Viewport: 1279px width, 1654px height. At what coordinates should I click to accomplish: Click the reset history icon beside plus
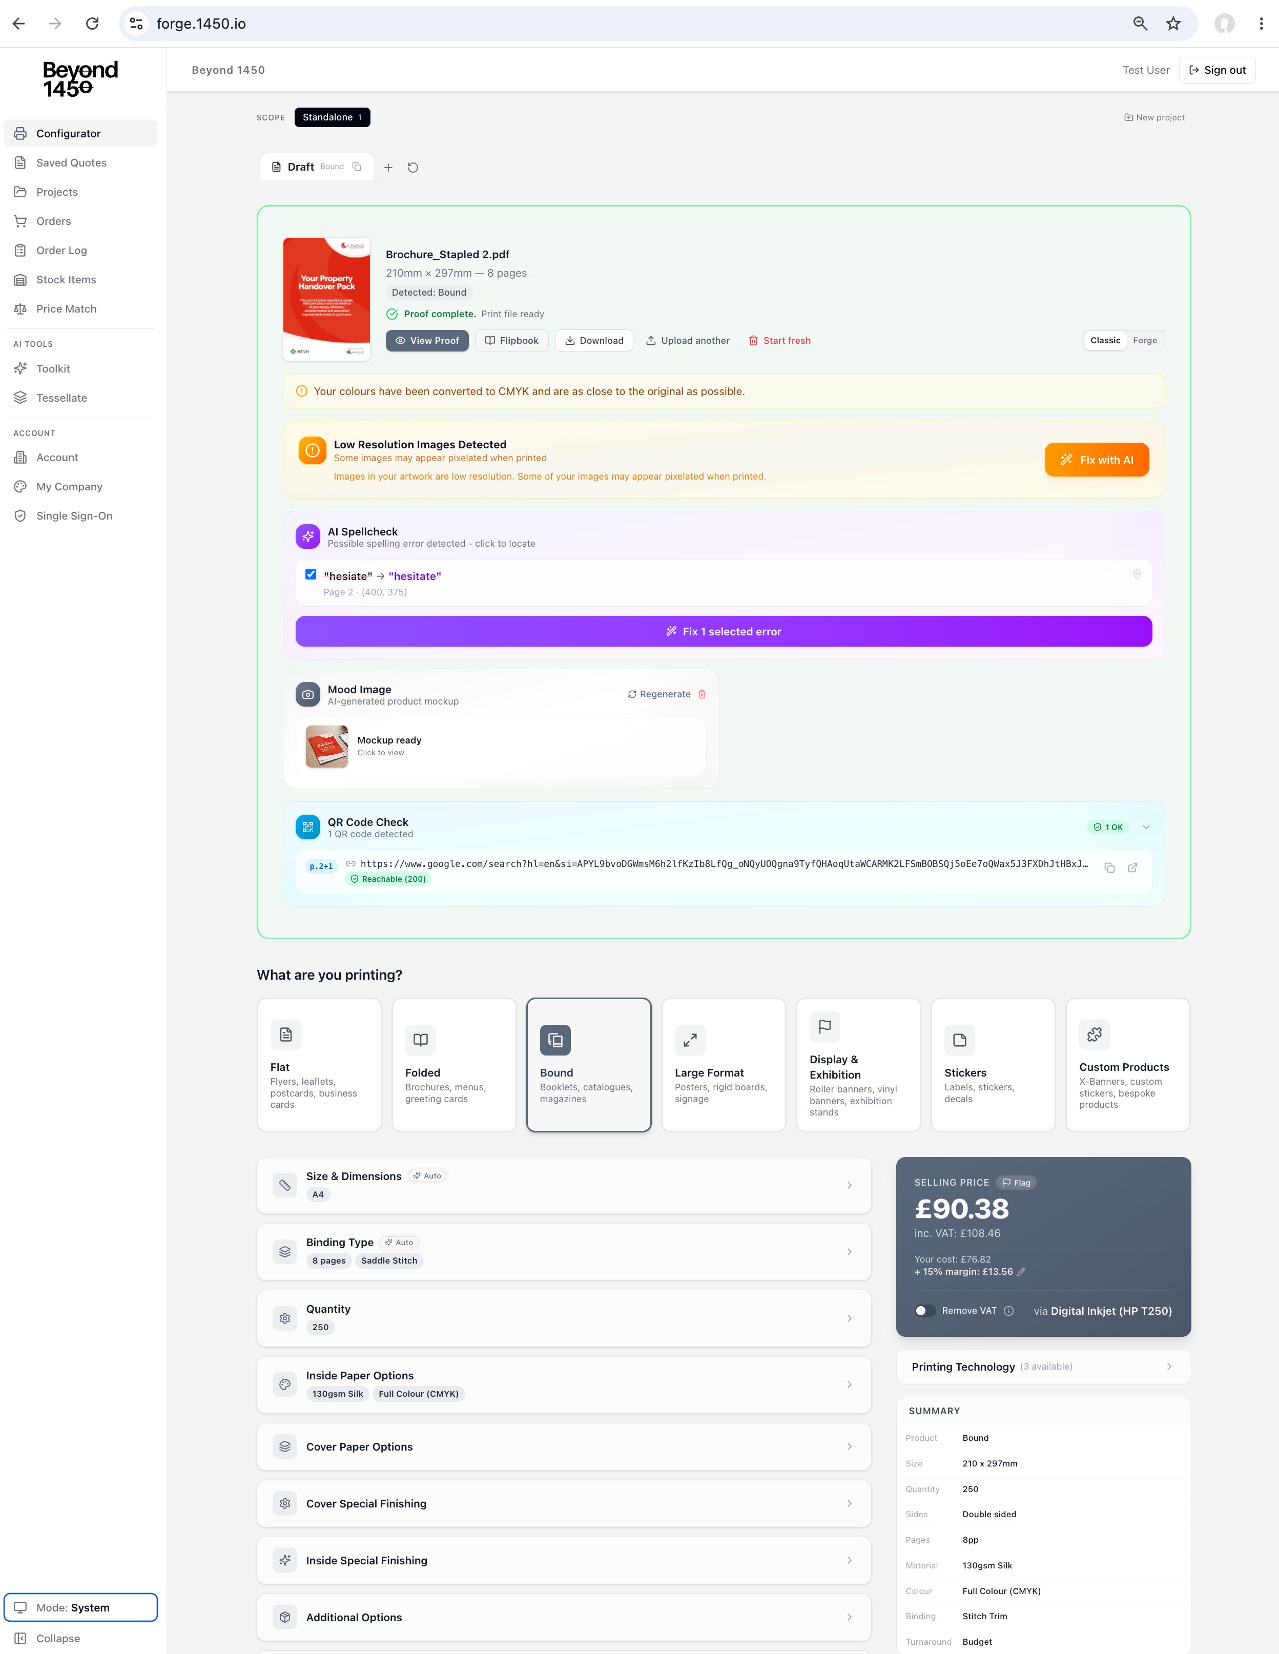coord(412,168)
